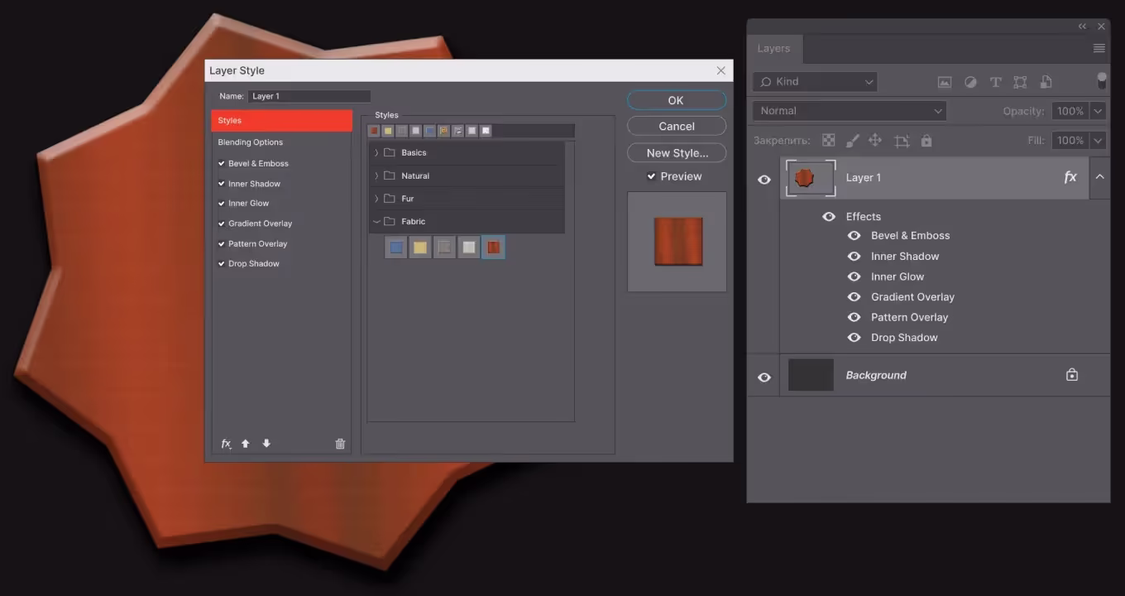Filter layers by pixel image icon
The height and width of the screenshot is (596, 1125).
(x=944, y=82)
